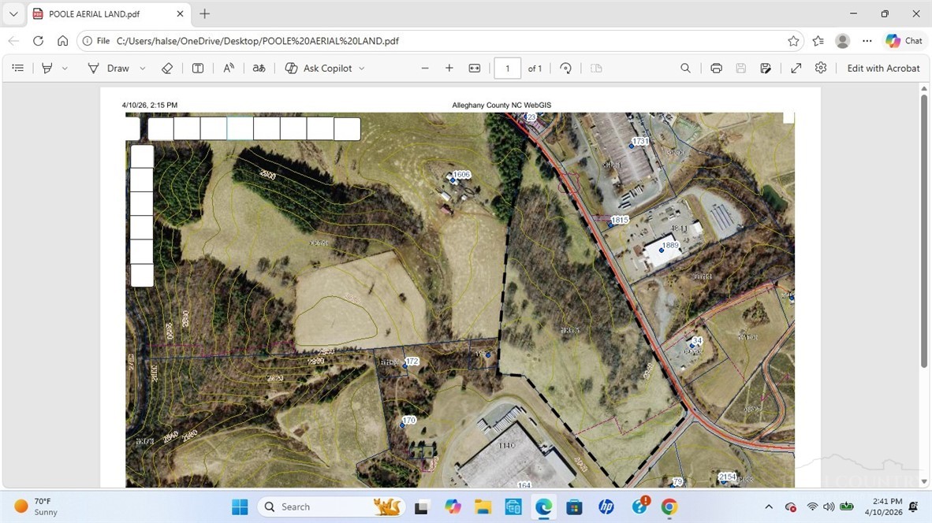This screenshot has height=523, width=932.
Task: Expand the Draw tool options arrow
Action: click(x=143, y=69)
